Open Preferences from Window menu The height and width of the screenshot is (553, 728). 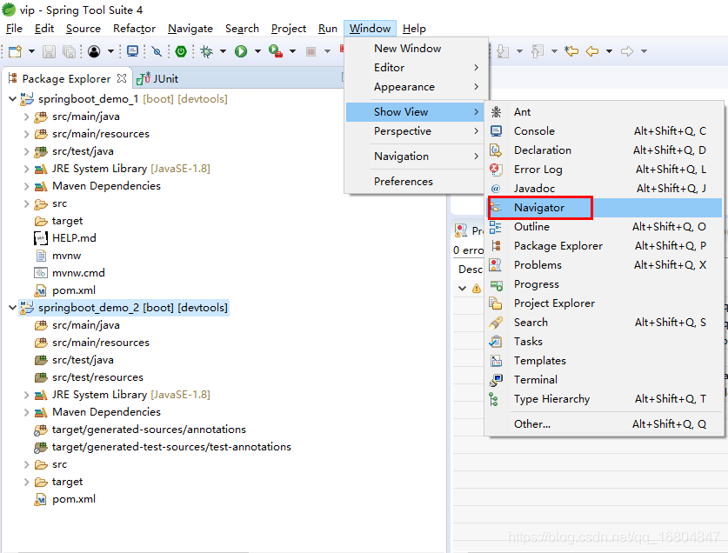tap(415, 181)
